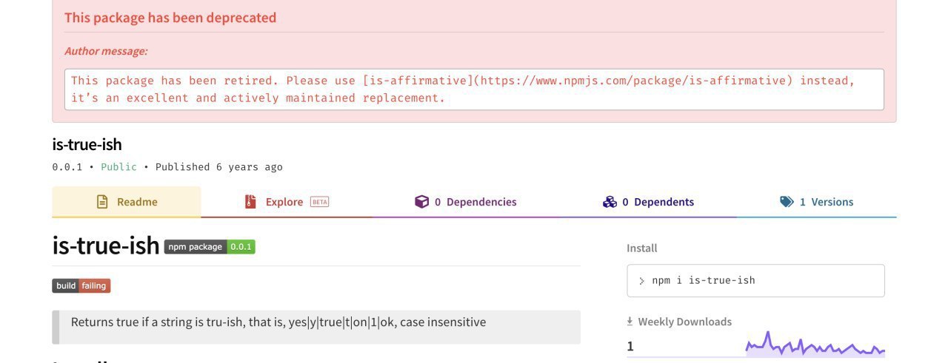Click the 'This package has been deprecated' heading

(170, 18)
